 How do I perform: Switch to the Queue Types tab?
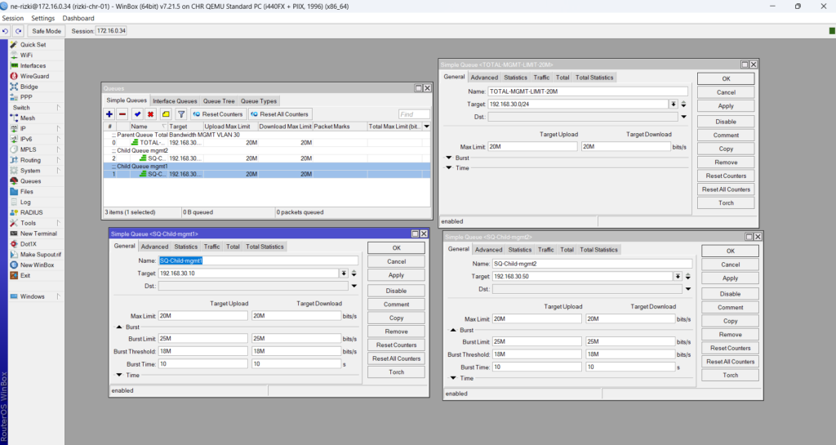click(x=259, y=100)
